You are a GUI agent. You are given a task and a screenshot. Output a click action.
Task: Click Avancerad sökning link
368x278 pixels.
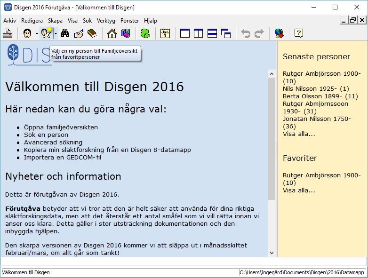[53, 142]
